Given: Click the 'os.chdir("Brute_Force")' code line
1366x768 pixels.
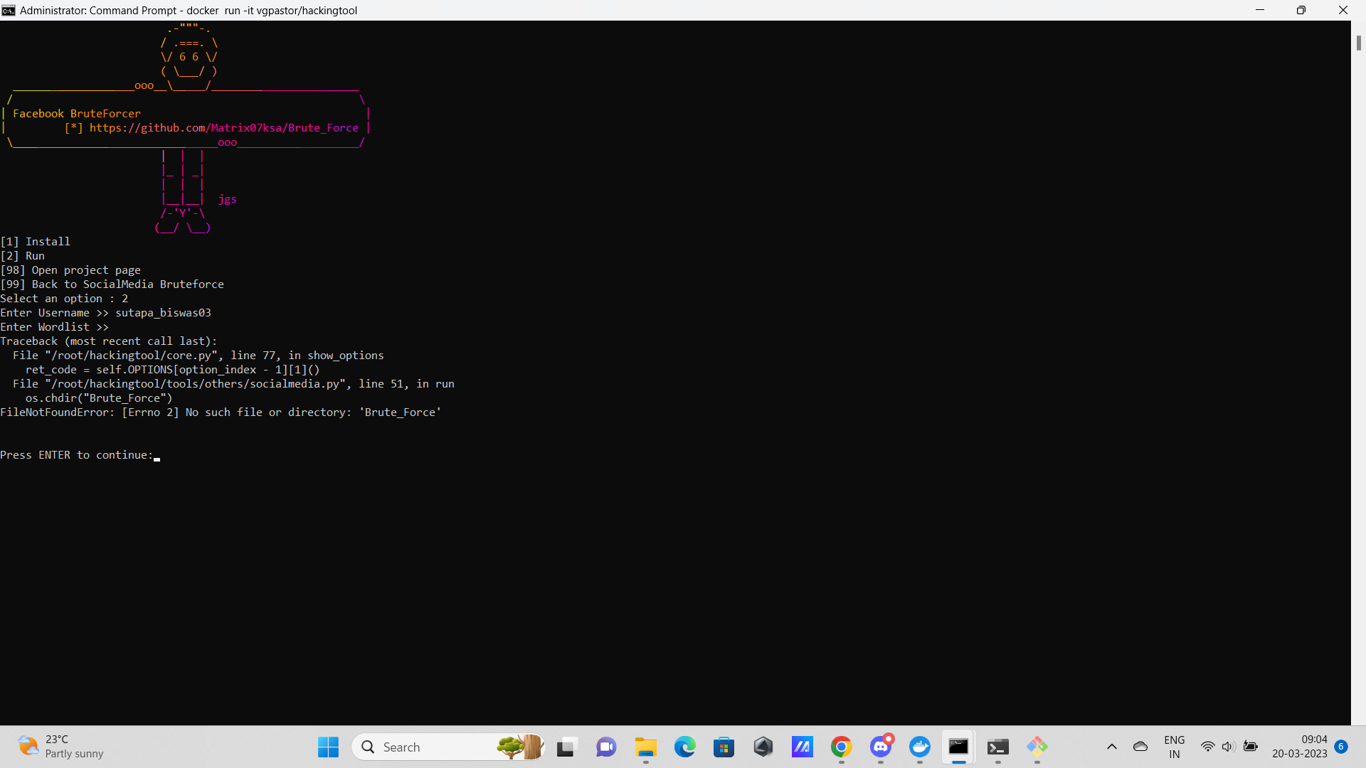Looking at the screenshot, I should tap(99, 398).
